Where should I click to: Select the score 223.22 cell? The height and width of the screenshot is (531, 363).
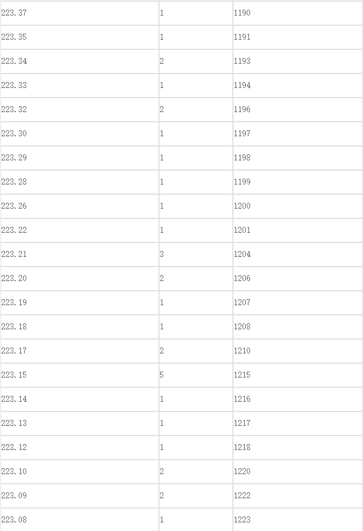80,230
